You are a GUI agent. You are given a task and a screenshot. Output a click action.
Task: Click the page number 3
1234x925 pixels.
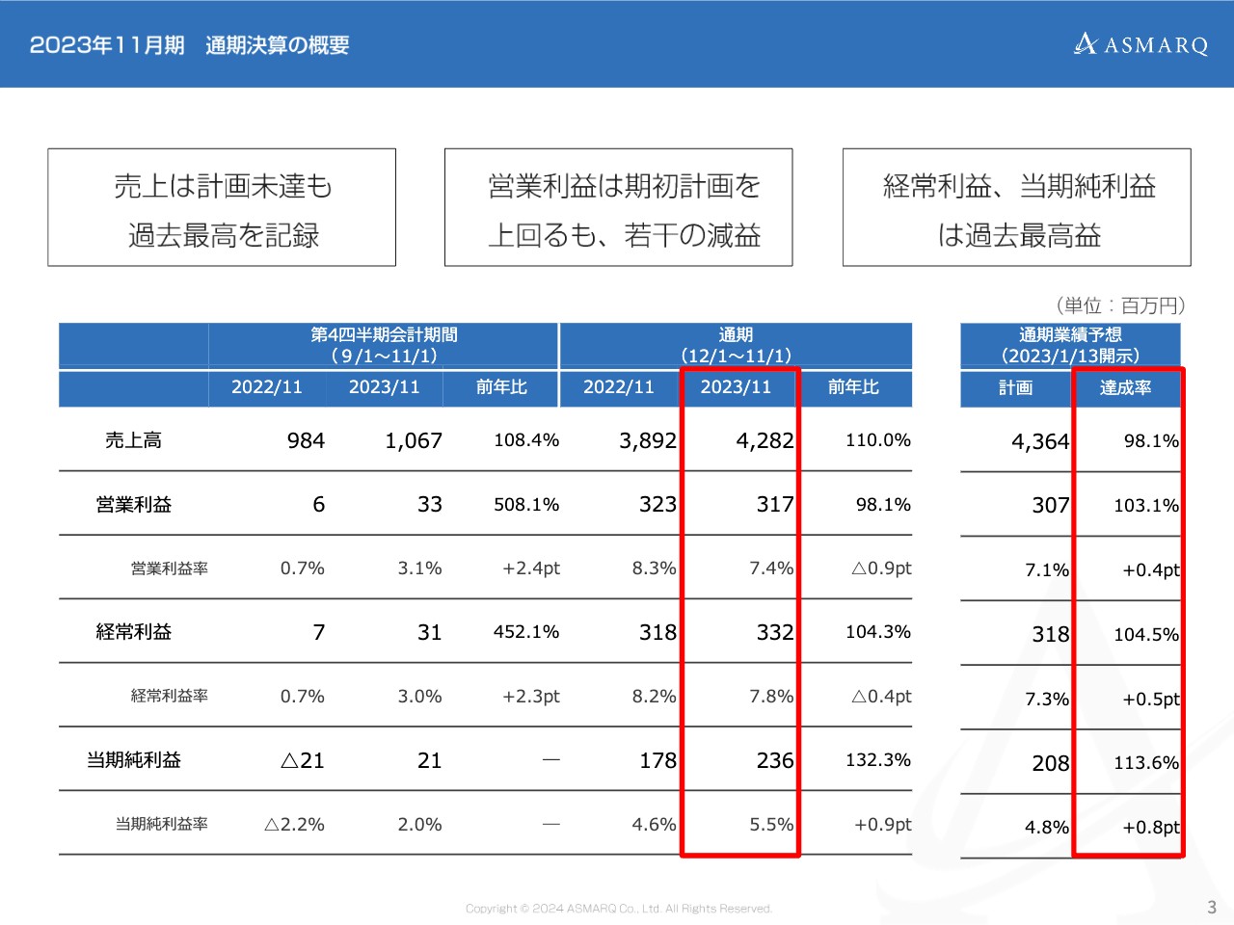(1211, 908)
